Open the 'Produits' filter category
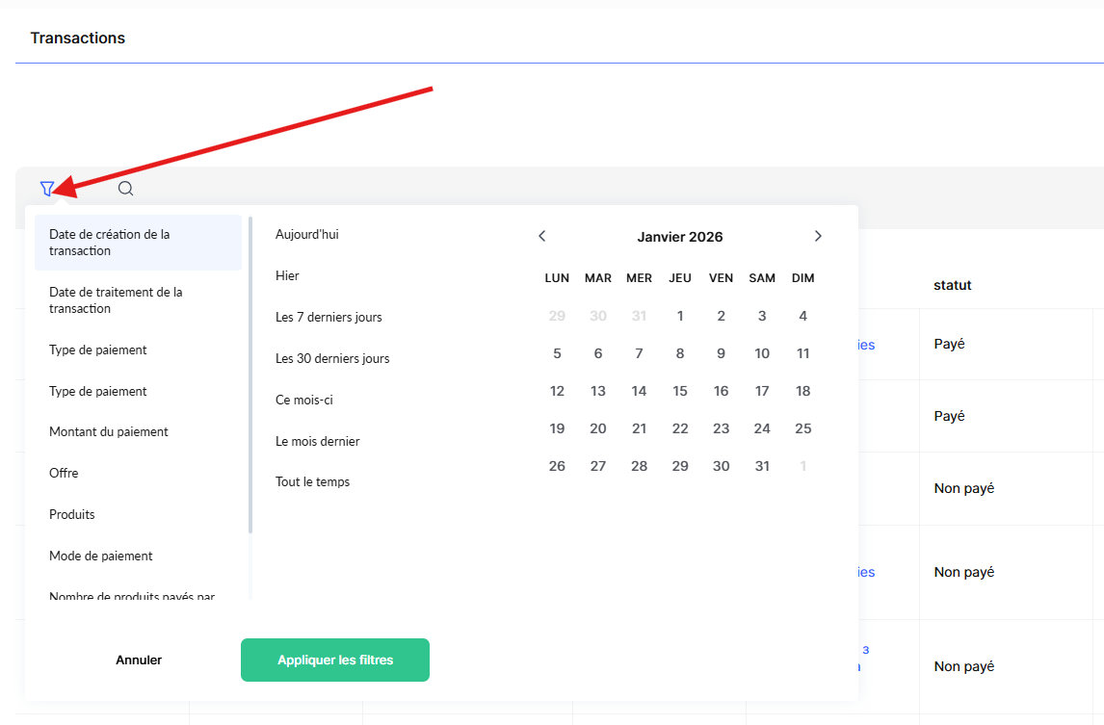Screen dimensions: 1104x725 (x=72, y=515)
